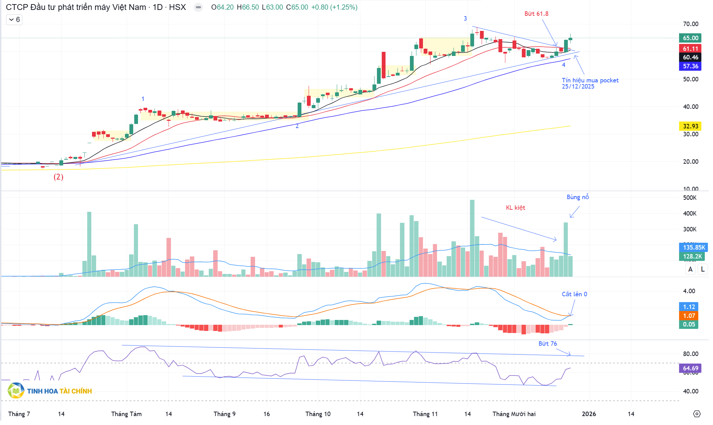
Task: Click the Tinh Hoa Tài Chính logo
Action: point(50,391)
